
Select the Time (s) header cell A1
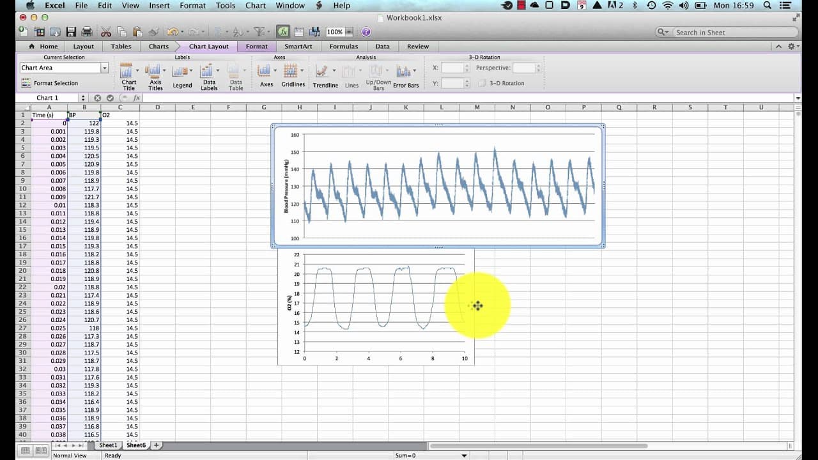pyautogui.click(x=49, y=115)
